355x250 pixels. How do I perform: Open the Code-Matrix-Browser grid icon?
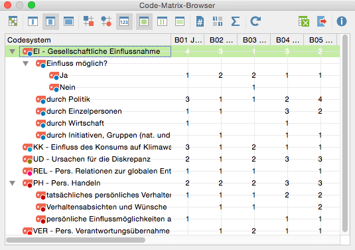pyautogui.click(x=13, y=21)
